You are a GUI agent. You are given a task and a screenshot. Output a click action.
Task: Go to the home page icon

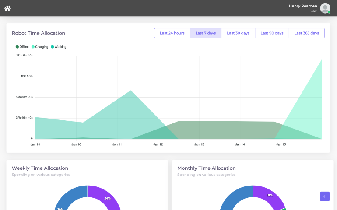click(x=7, y=8)
